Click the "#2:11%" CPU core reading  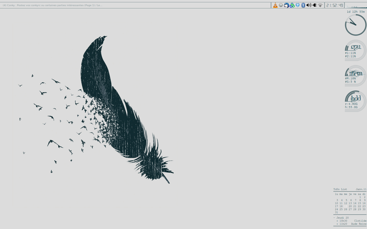coord(350,56)
